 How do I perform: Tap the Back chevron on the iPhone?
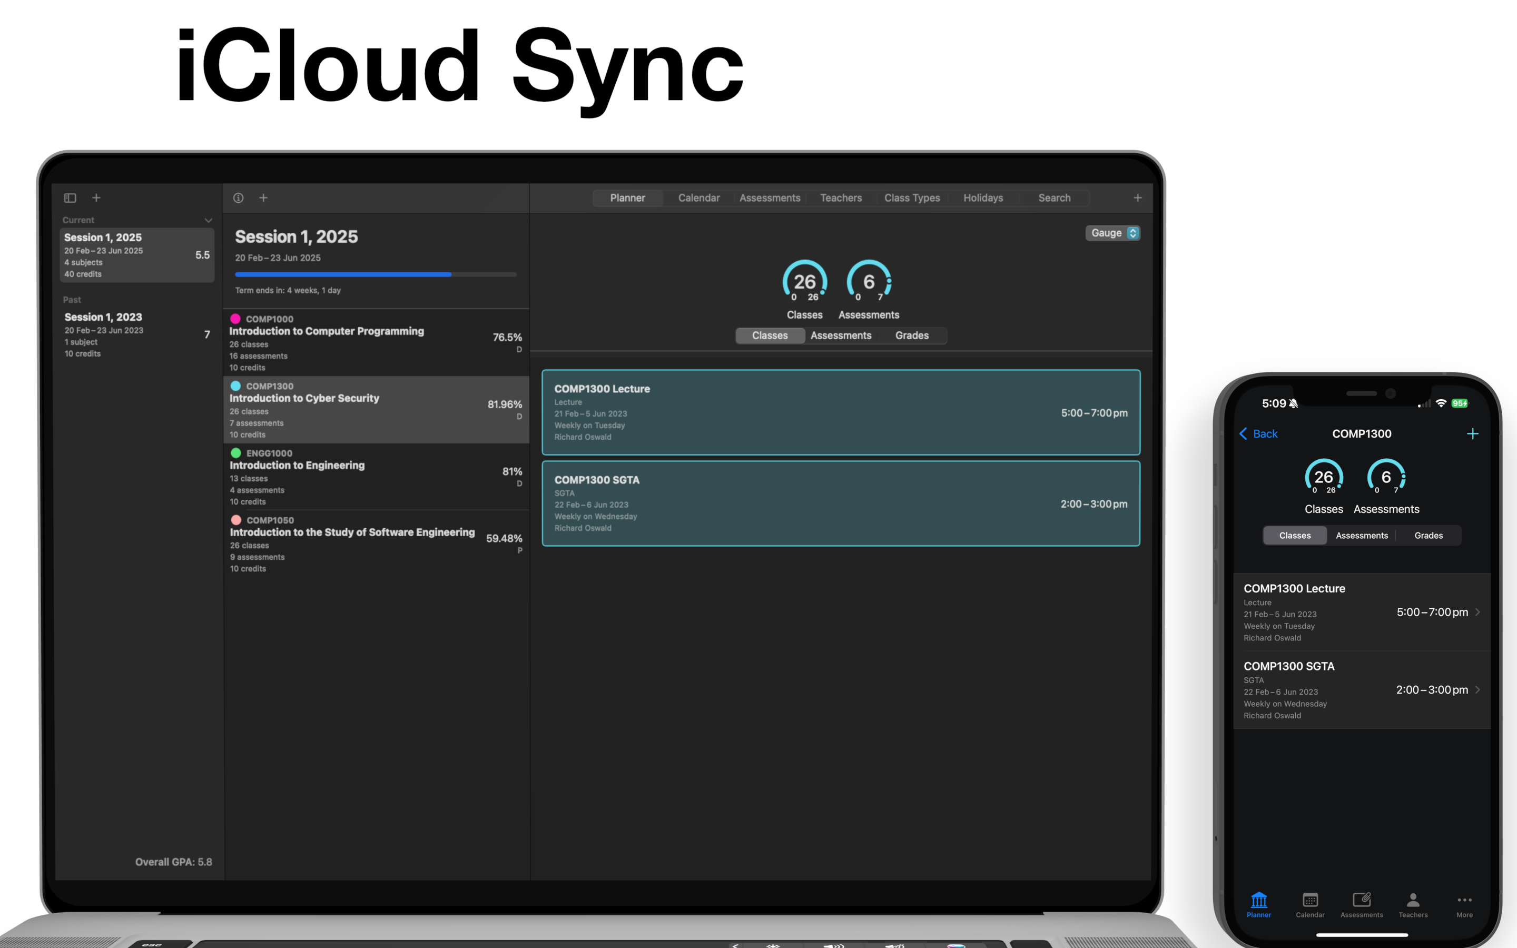tap(1244, 434)
